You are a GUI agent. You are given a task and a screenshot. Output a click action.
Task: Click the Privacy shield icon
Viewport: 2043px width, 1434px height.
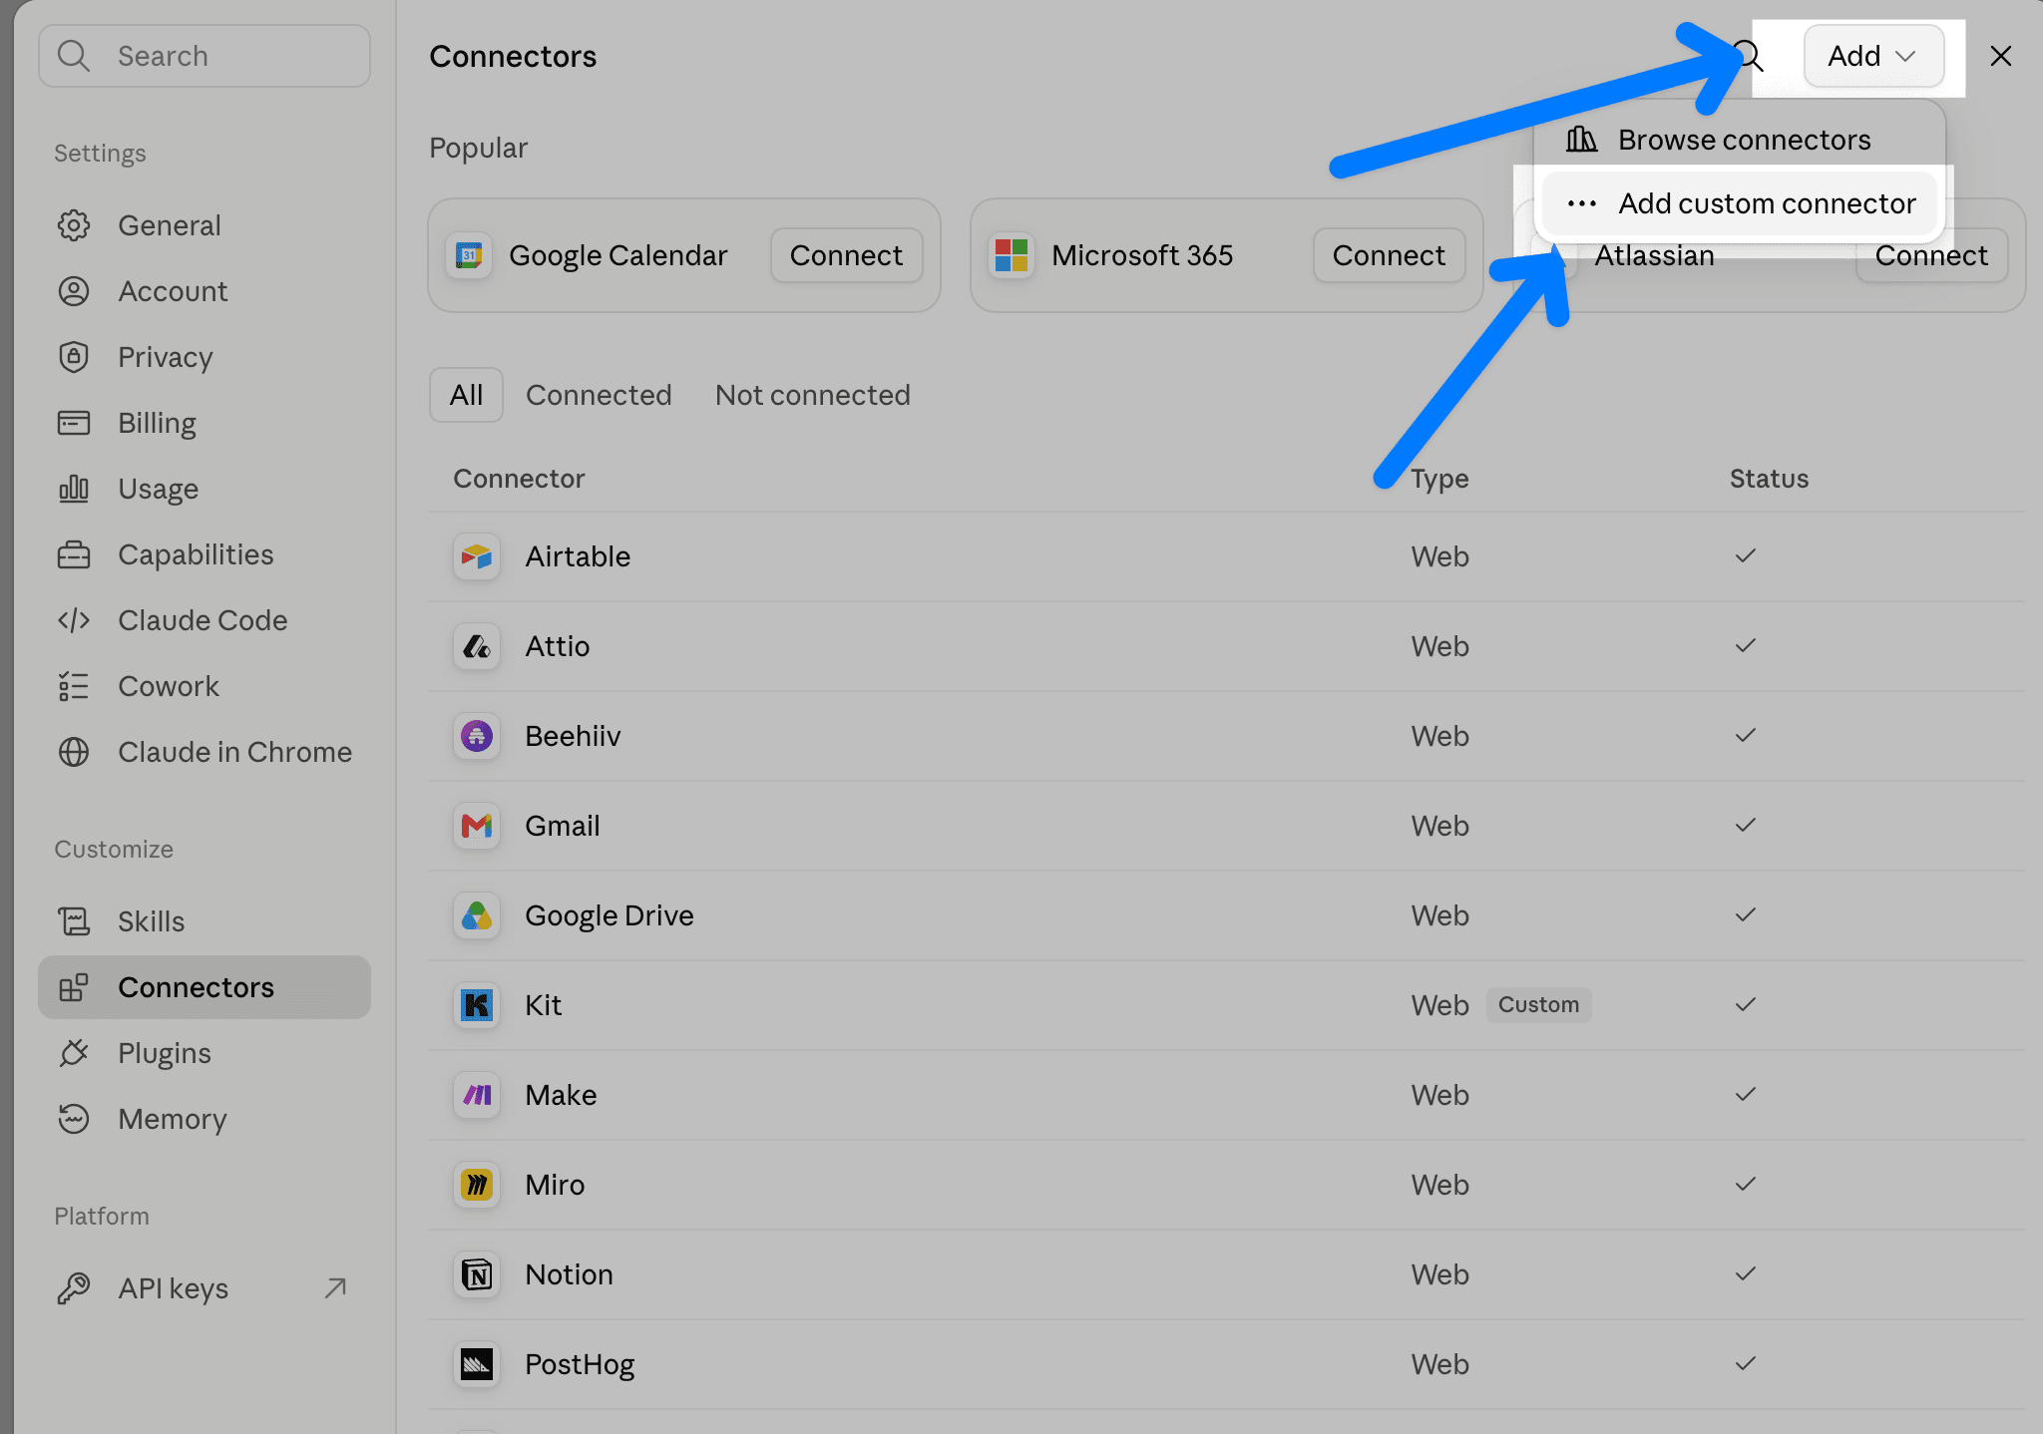pyautogui.click(x=74, y=357)
